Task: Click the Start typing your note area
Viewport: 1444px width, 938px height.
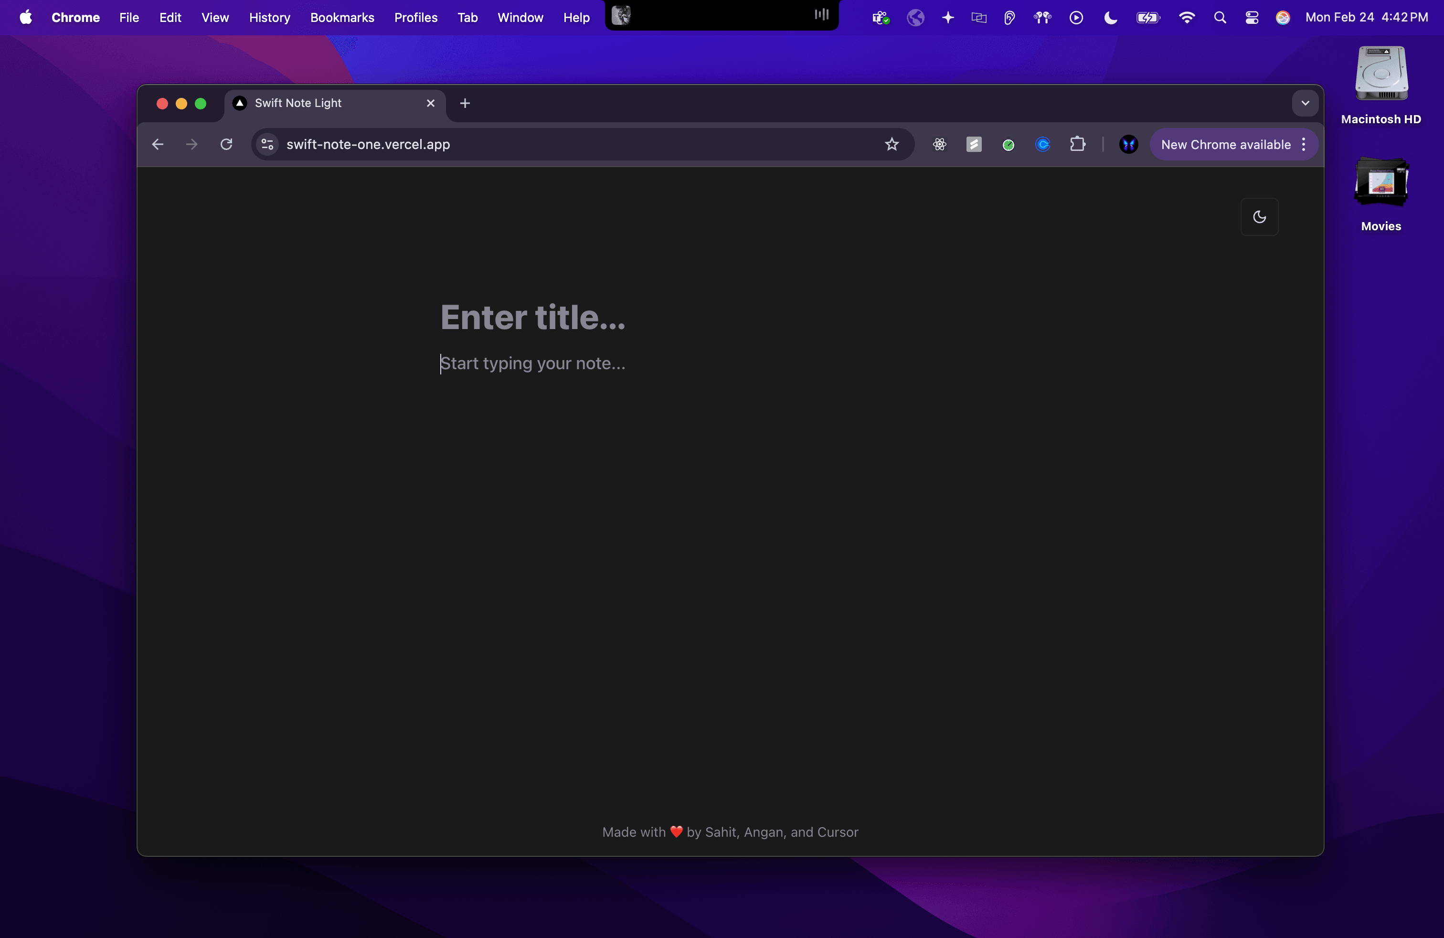Action: pos(533,363)
